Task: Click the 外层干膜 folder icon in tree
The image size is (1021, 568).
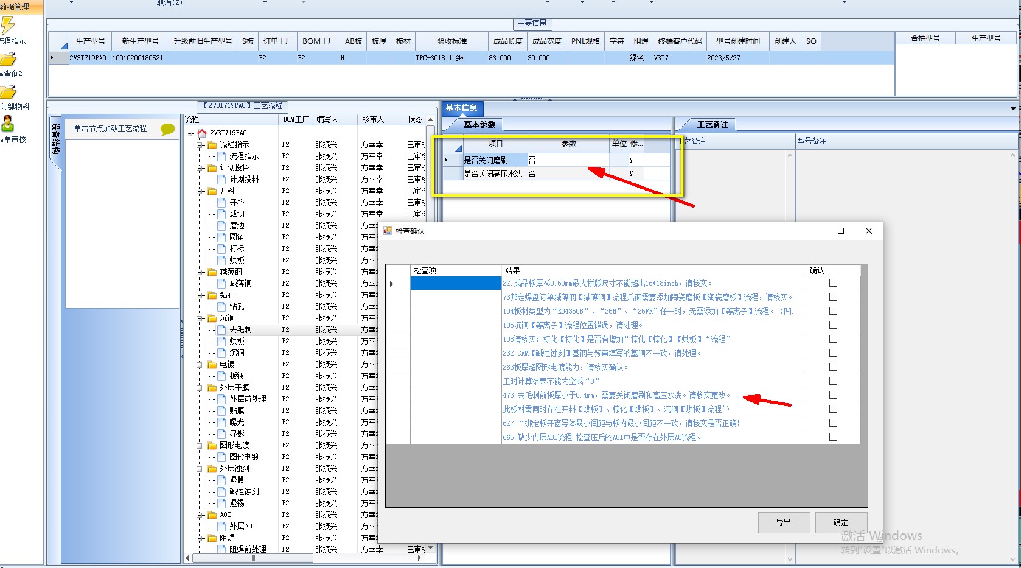Action: tap(212, 387)
